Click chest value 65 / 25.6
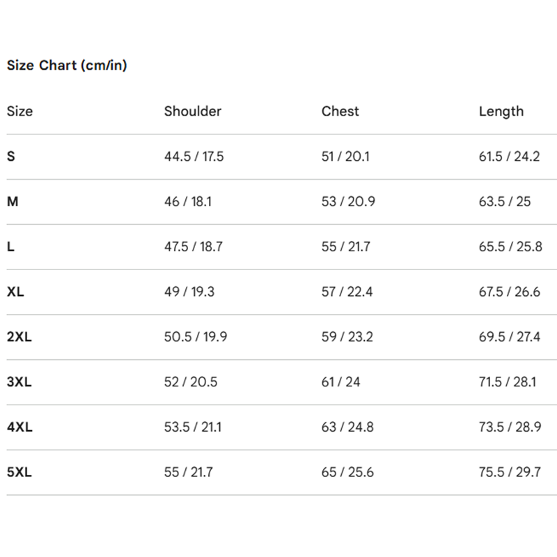The image size is (557, 557). (x=348, y=472)
